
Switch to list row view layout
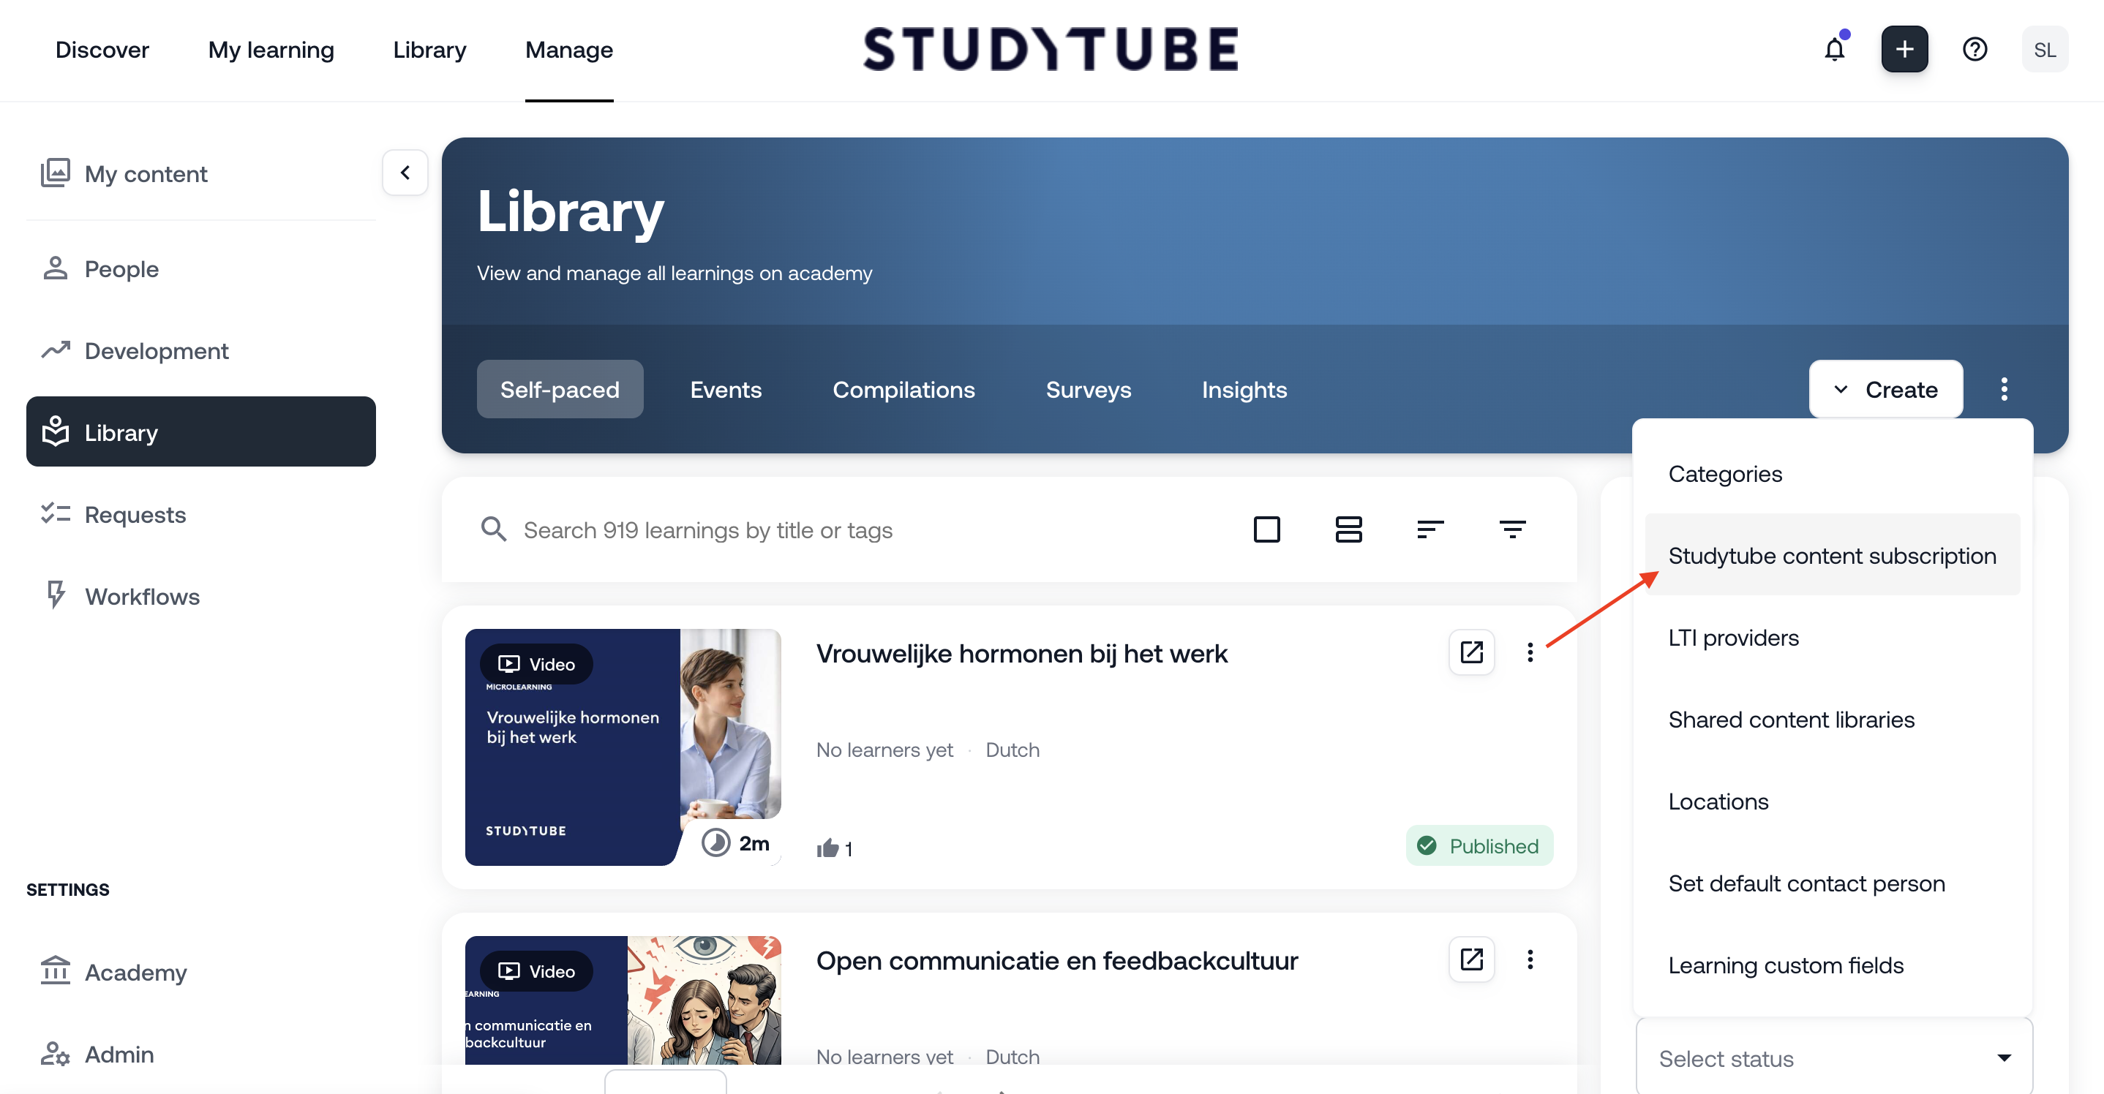coord(1348,530)
